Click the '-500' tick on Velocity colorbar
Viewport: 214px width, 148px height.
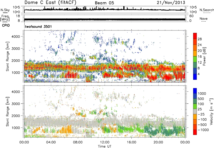coord(202,124)
